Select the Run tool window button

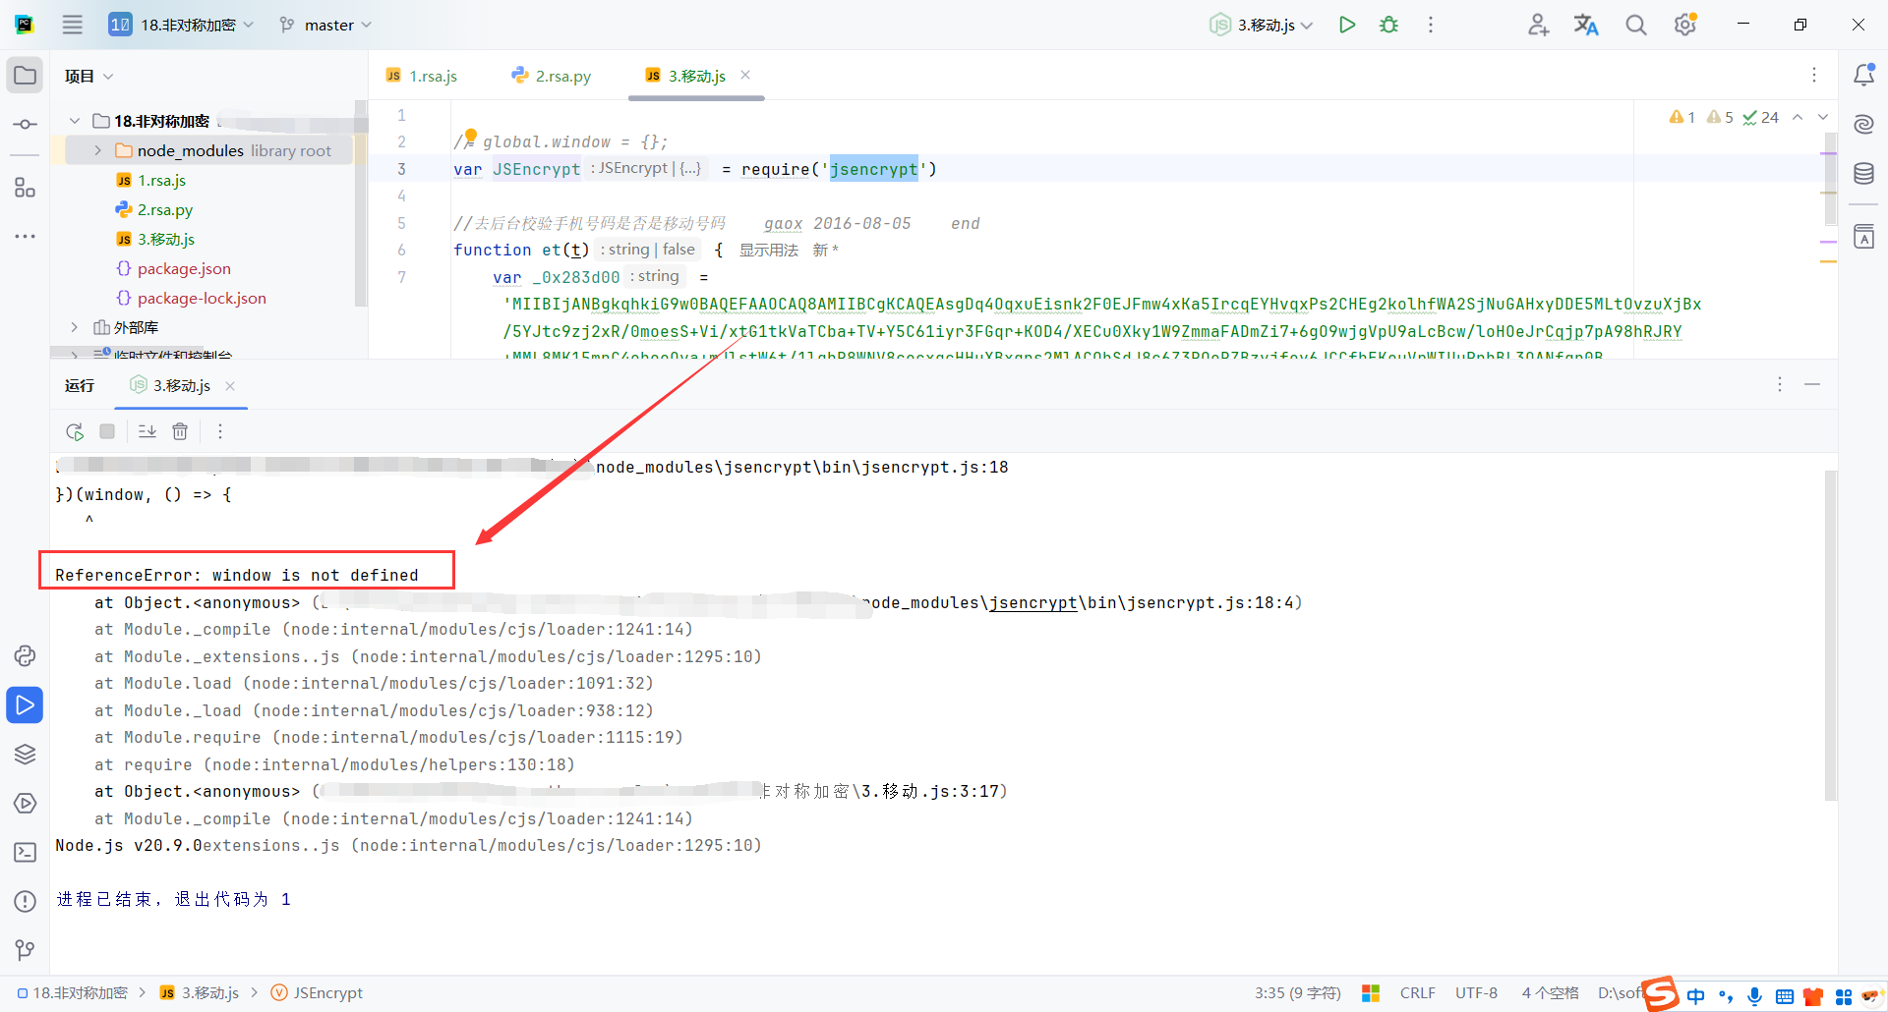tap(25, 704)
